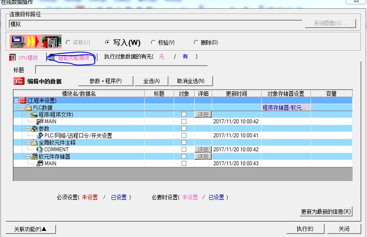Enable the checkbox for PLC/网络/远程口令/开关设置
Viewport: 367px width, 237px height.
click(x=184, y=136)
